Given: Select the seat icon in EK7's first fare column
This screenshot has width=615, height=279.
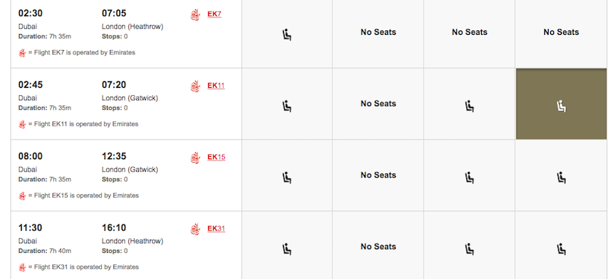Looking at the screenshot, I should coord(287,35).
